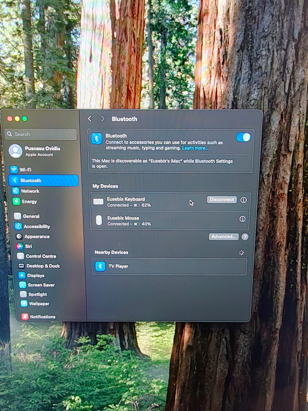
Task: Select the Eusebix Mouse row
Action: pos(170,220)
